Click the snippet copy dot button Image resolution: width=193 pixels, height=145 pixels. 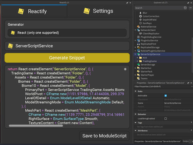click(x=125, y=69)
